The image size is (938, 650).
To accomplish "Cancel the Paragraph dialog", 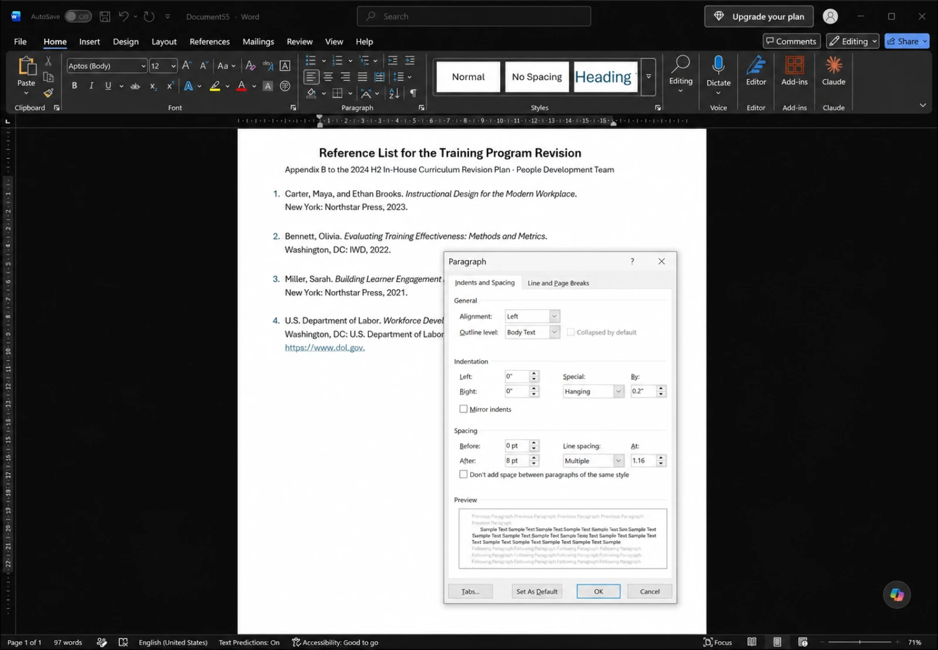I will coord(650,591).
